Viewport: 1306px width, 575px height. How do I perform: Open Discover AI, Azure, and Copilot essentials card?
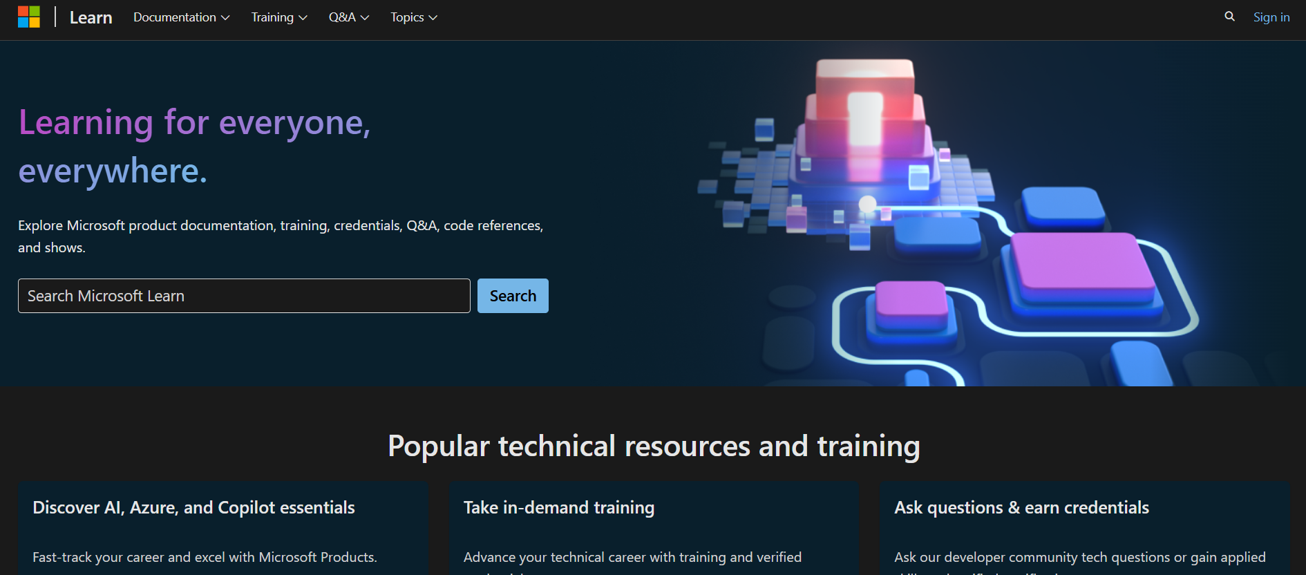[223, 528]
